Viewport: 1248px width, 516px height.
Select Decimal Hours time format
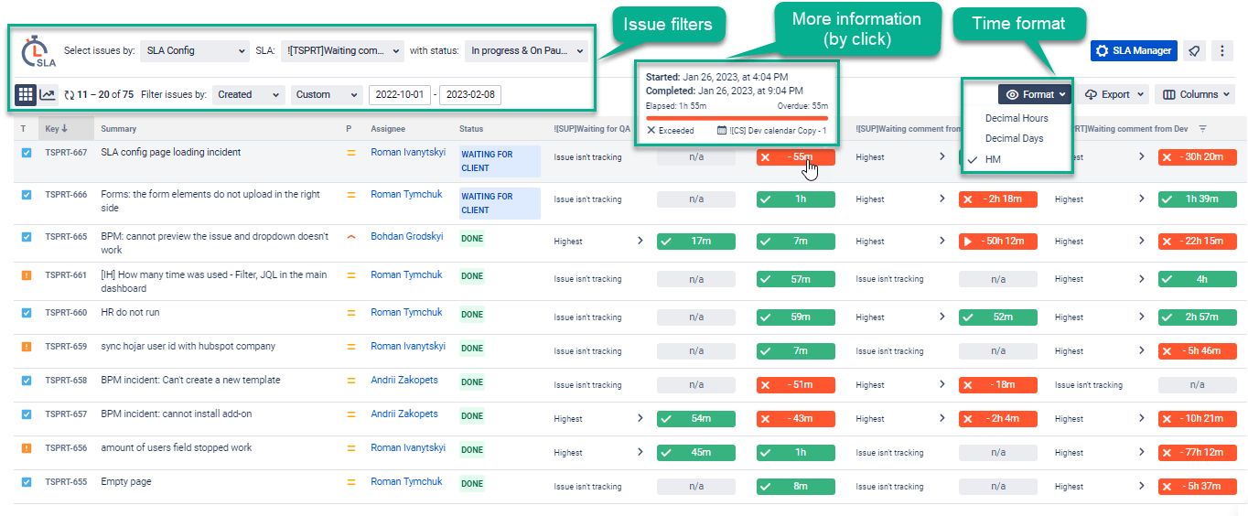1017,118
